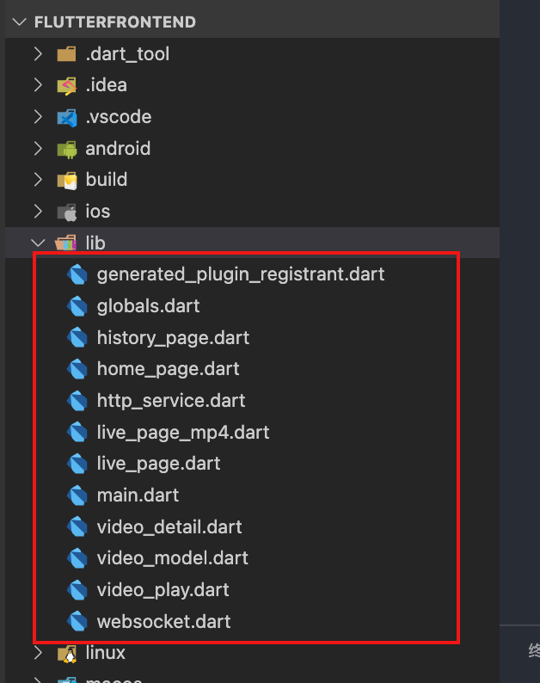Select the lib folder name
The image size is (540, 683).
(x=95, y=243)
